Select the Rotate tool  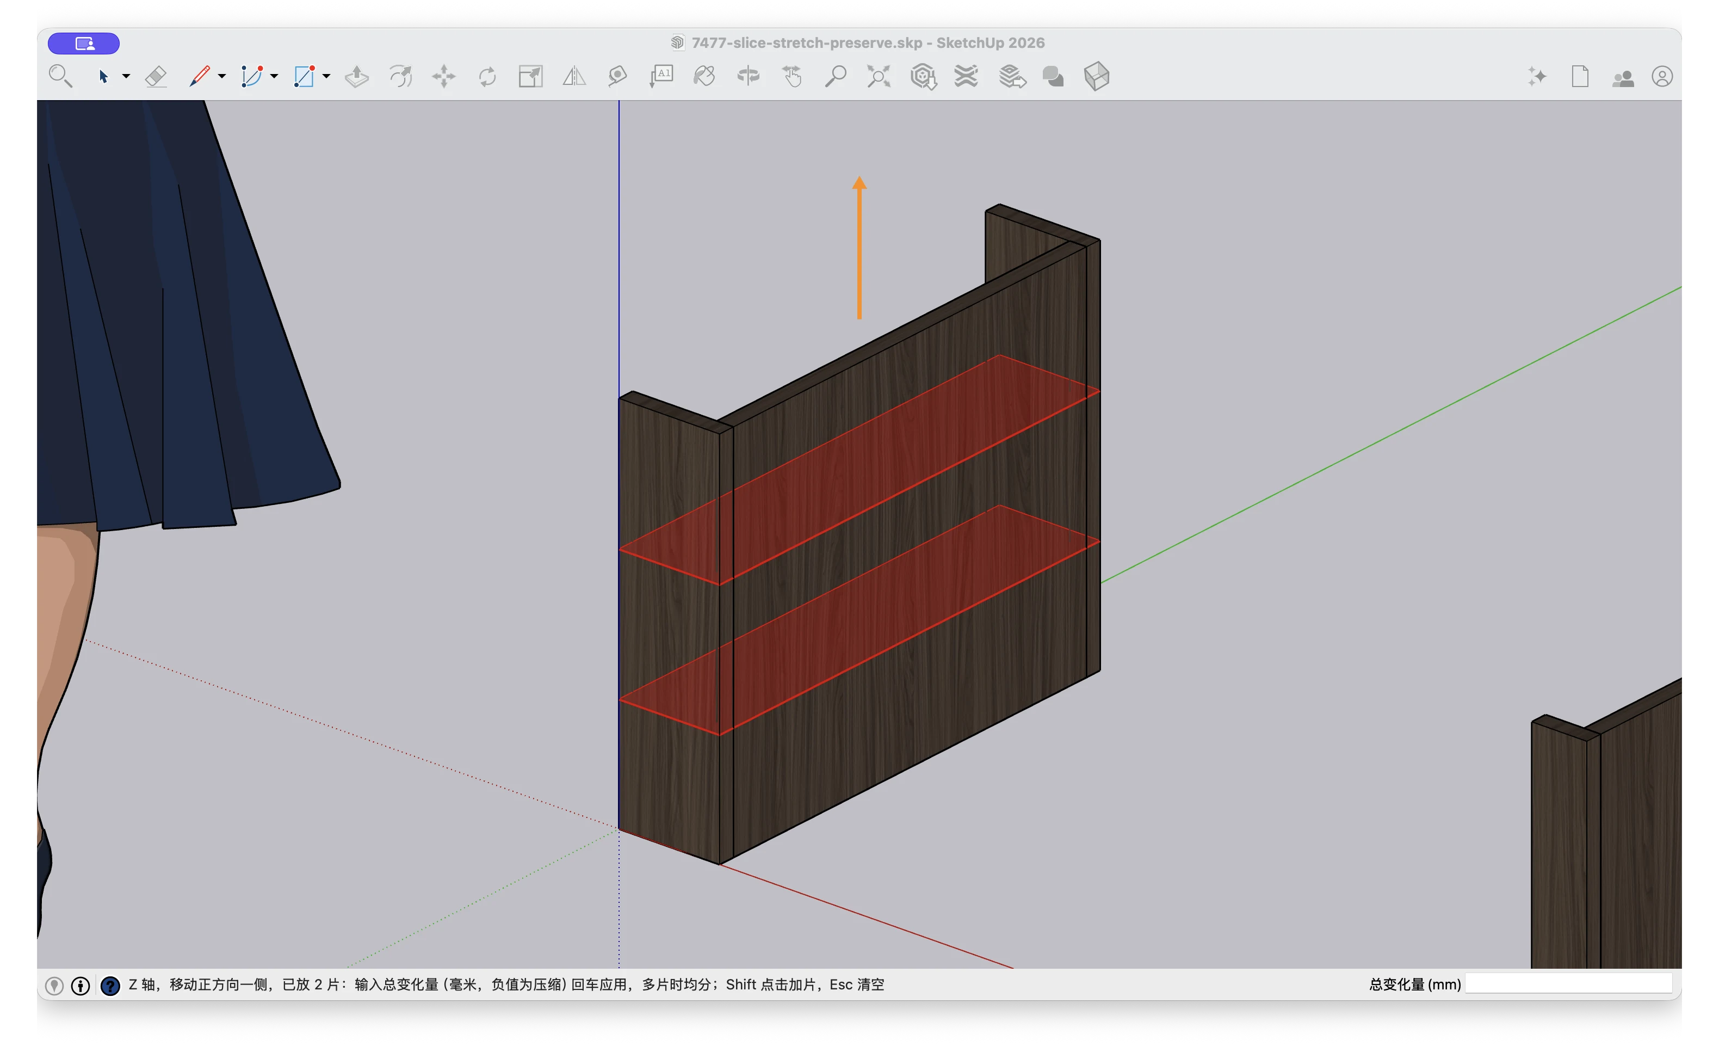pos(487,76)
